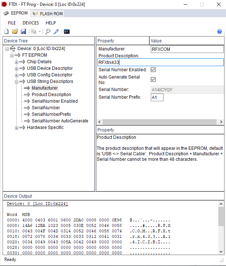226x266 pixels.
Task: Expand the USB Device Descriptor node
Action: 16,69
